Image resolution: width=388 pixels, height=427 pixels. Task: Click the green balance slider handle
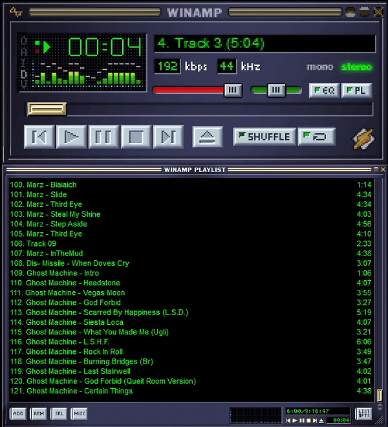point(277,90)
